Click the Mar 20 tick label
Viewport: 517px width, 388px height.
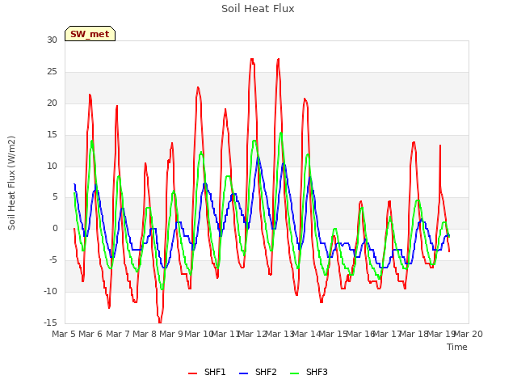(469, 334)
